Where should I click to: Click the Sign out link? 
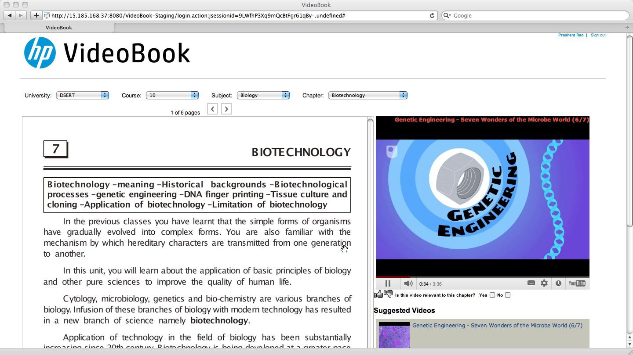tap(598, 35)
